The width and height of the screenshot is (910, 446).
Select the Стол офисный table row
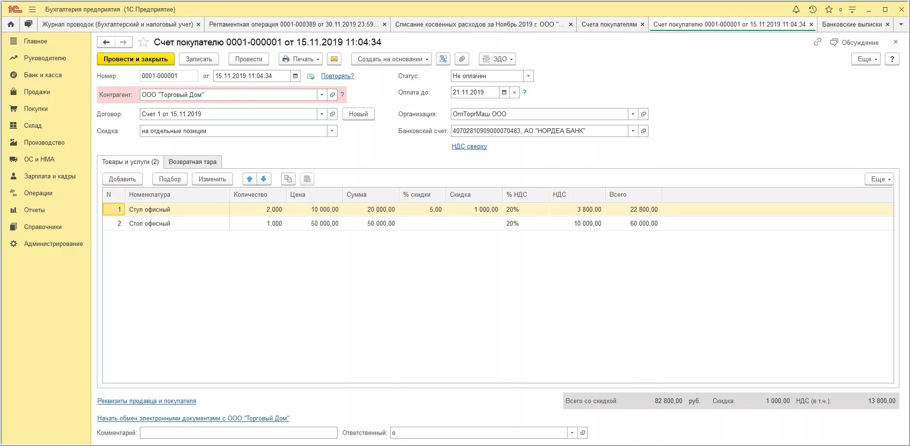(x=498, y=223)
